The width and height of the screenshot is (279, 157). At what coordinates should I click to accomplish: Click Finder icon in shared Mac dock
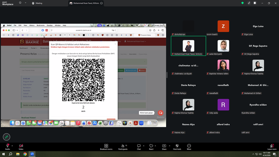coord(12,123)
